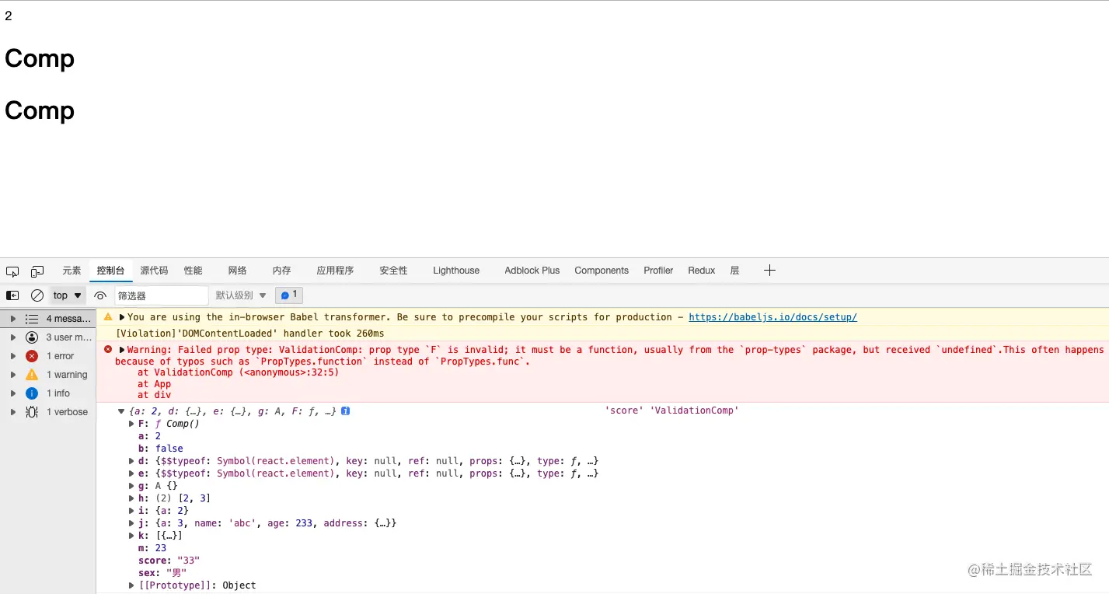Open live expression with the eye icon
This screenshot has height=594, width=1109.
pyautogui.click(x=100, y=295)
